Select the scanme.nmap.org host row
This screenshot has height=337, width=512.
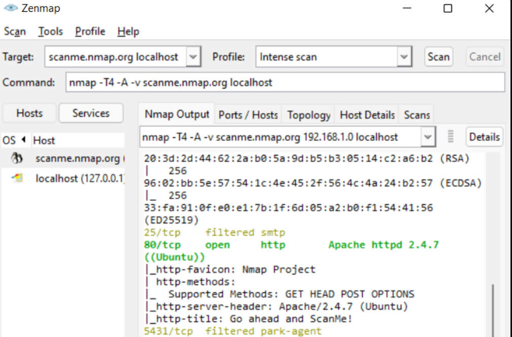63,159
